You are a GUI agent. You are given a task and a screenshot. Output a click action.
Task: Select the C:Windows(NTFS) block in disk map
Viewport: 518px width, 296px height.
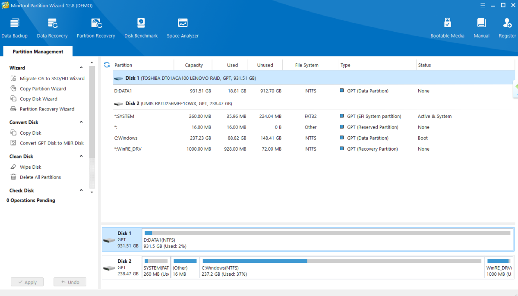pyautogui.click(x=342, y=268)
